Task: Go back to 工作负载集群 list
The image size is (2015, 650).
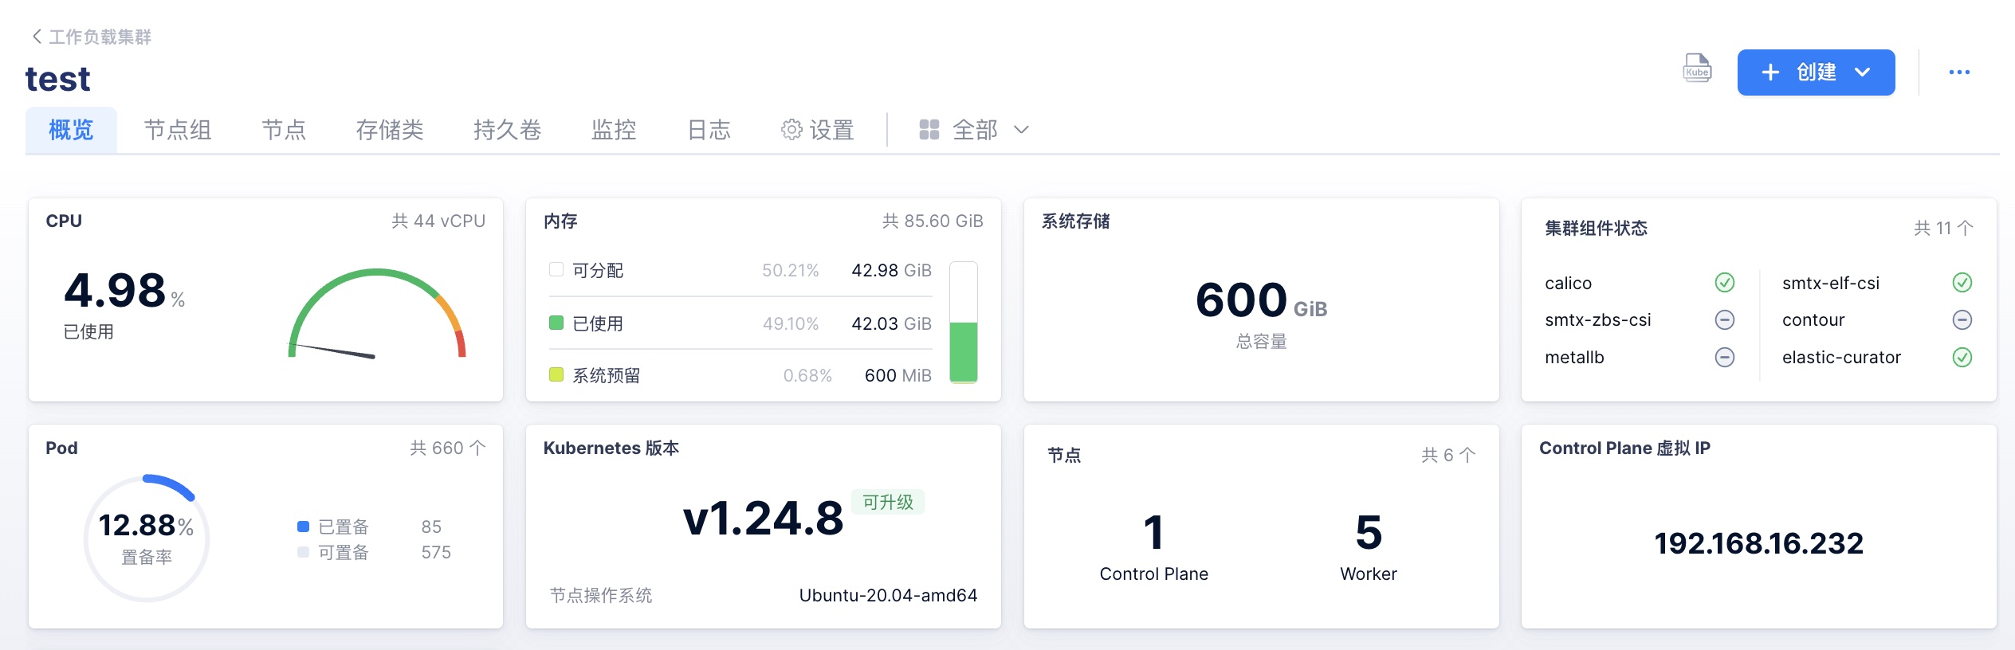Action: [92, 37]
